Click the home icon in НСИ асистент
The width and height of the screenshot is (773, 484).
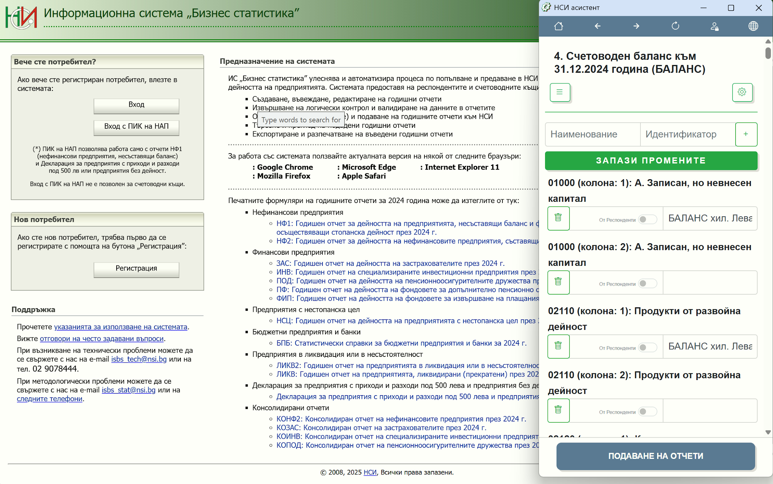pyautogui.click(x=558, y=26)
